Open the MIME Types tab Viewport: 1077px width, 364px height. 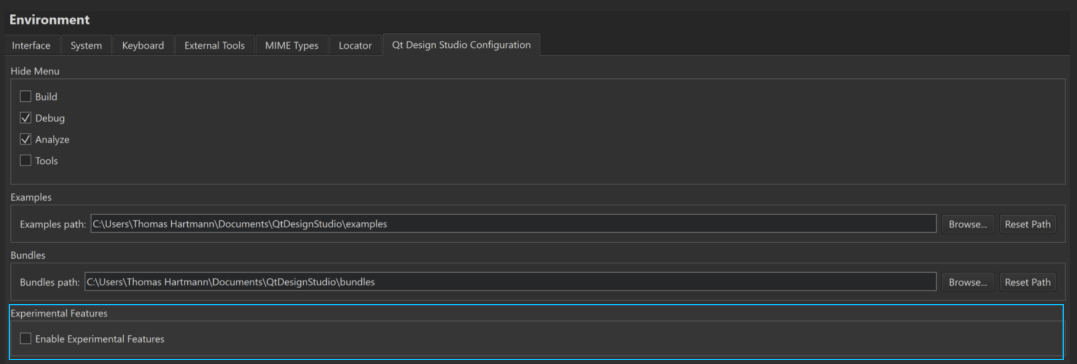pos(292,45)
